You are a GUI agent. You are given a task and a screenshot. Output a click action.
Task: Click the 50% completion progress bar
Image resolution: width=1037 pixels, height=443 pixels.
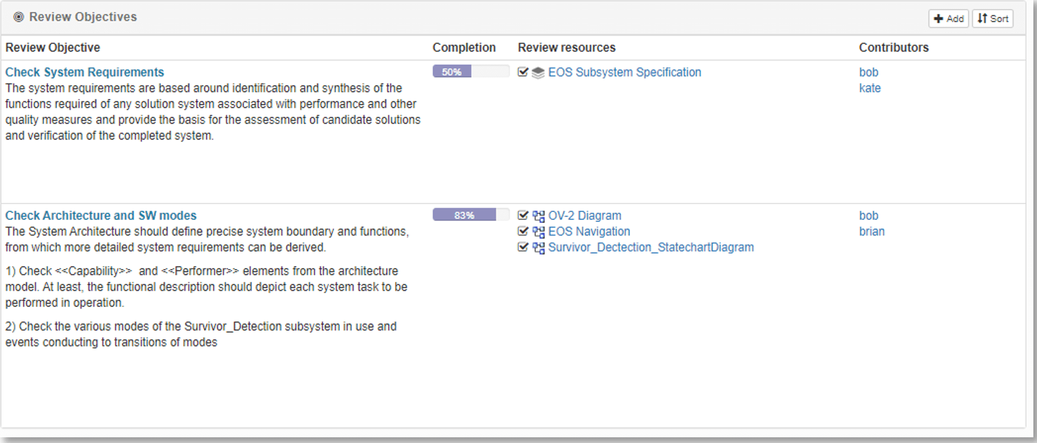click(x=471, y=72)
